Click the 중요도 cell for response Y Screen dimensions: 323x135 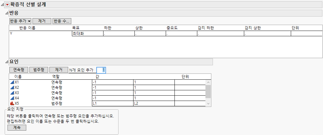click(181, 33)
